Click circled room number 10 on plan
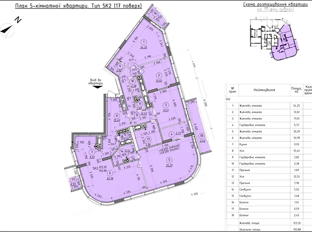Image resolution: width=312 pixels, height=232 pixels. click(x=133, y=81)
